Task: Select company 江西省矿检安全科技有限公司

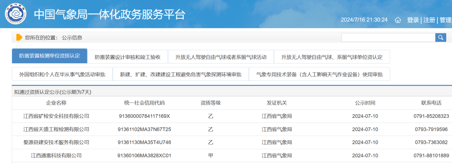Action: (56, 116)
